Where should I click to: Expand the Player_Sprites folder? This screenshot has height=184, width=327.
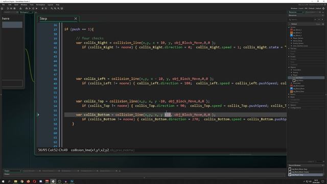292,38
